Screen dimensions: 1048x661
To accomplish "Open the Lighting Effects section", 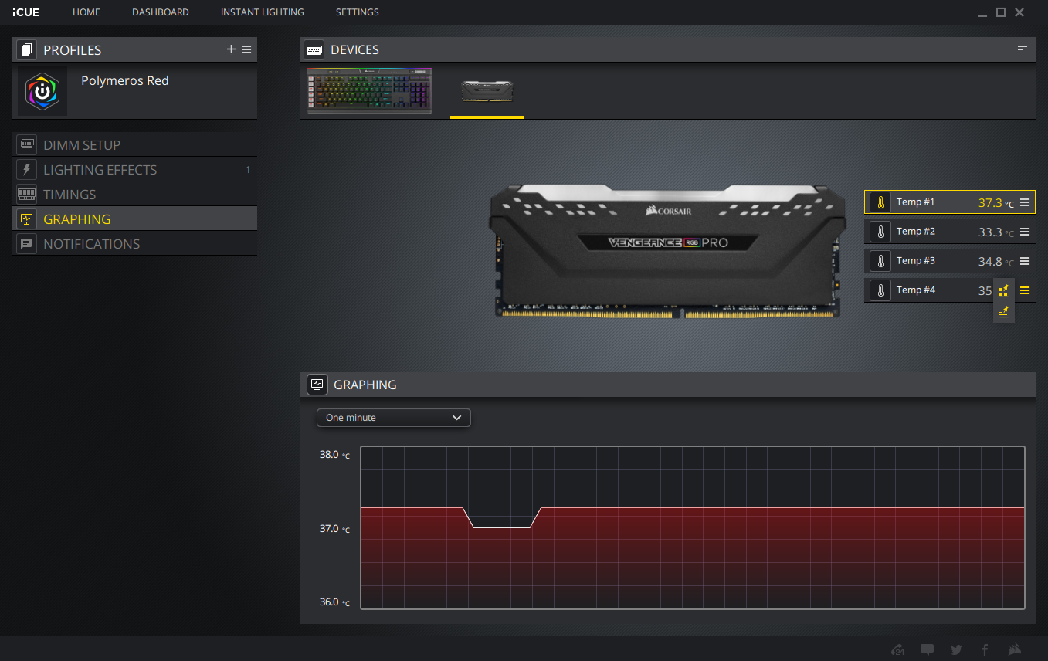I will [100, 170].
